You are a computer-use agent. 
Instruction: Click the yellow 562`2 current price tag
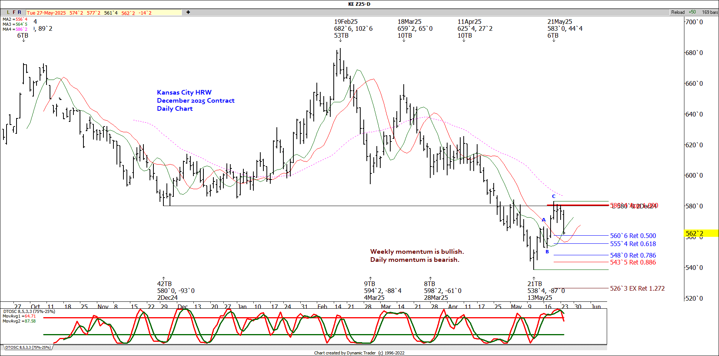[x=701, y=233]
